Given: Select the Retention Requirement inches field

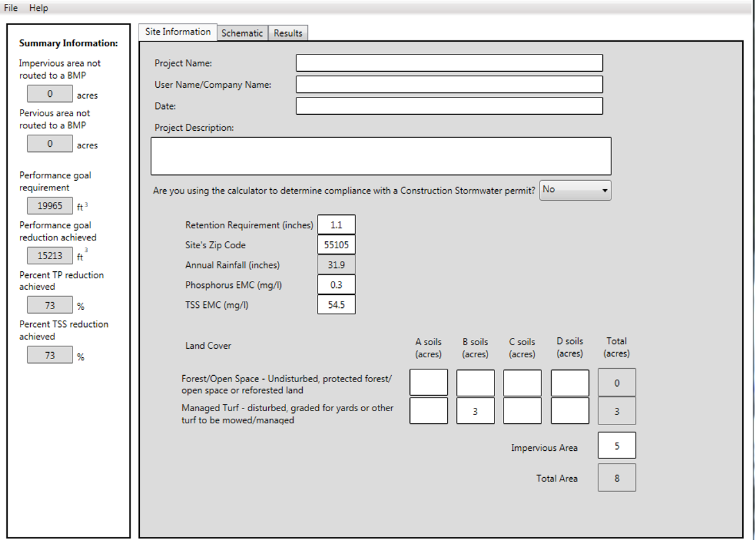Looking at the screenshot, I should 336,225.
